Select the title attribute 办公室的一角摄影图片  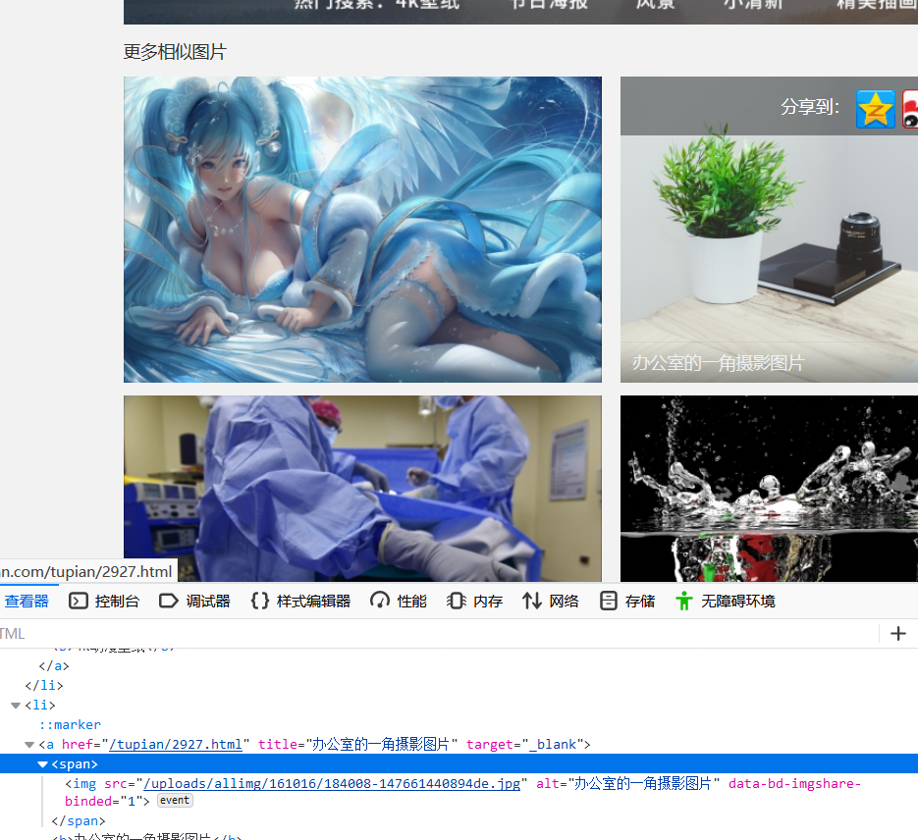(x=357, y=745)
